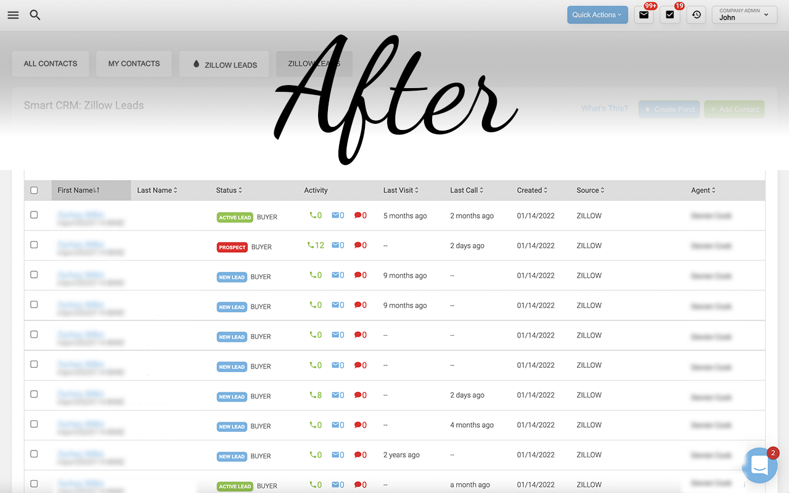
Task: Open the Quick Actions dropdown
Action: tap(597, 14)
